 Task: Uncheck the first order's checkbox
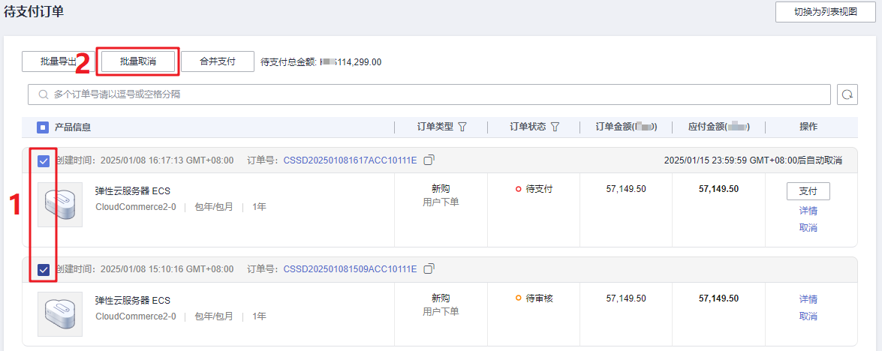[44, 161]
